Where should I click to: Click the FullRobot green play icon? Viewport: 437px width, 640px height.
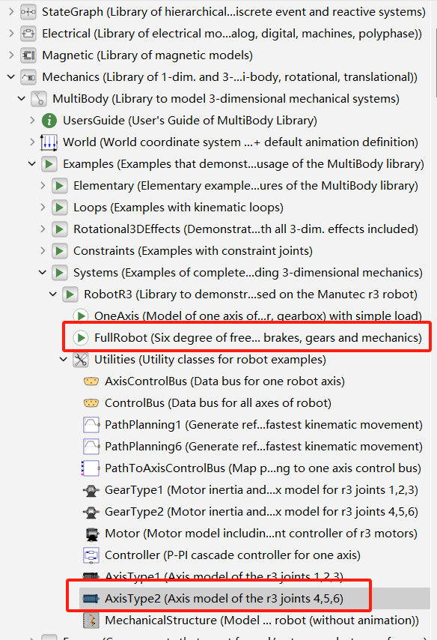pyautogui.click(x=81, y=338)
